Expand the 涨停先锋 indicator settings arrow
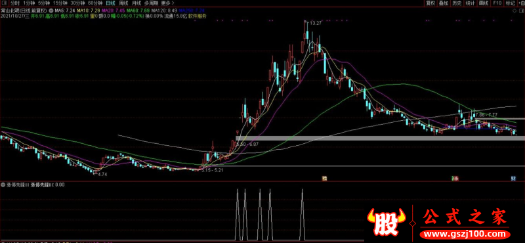The image size is (525, 243). pyautogui.click(x=3, y=185)
